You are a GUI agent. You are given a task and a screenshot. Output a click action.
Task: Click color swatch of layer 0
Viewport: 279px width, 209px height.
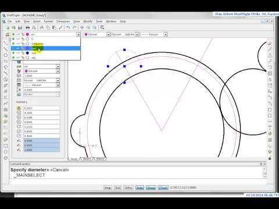tap(27, 39)
